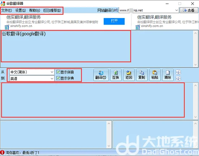Click the translation output area scrollbar down arrow

coord(195,117)
